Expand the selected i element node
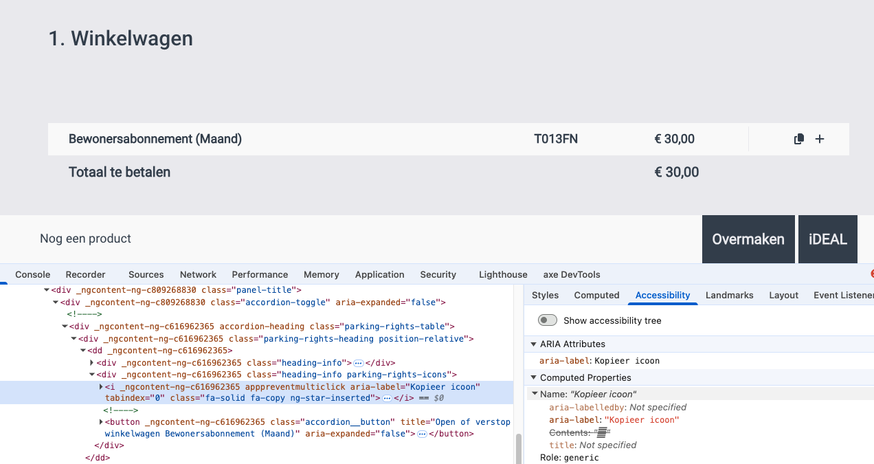 tap(101, 387)
